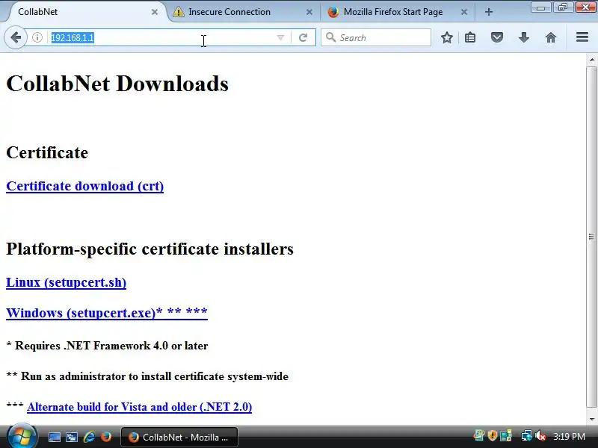Show site information via the info icon

[x=37, y=37]
